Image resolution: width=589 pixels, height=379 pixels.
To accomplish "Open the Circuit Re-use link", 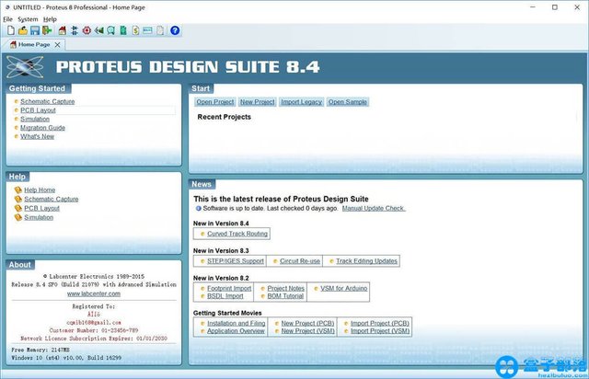I will (300, 261).
